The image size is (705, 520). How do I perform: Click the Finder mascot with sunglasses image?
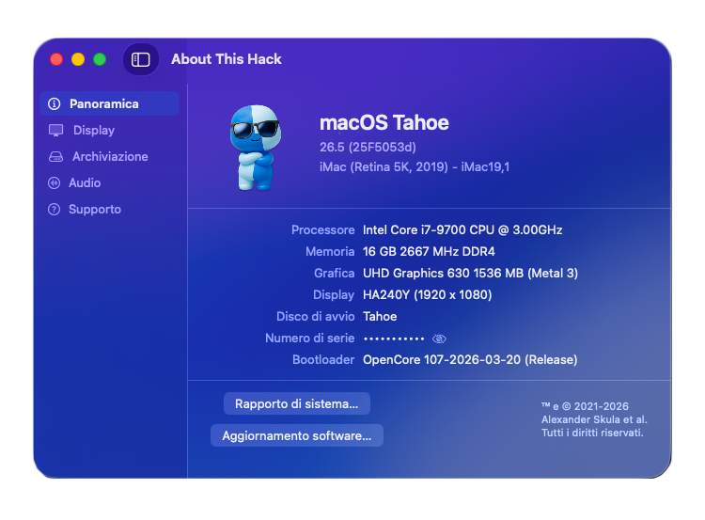(x=255, y=148)
